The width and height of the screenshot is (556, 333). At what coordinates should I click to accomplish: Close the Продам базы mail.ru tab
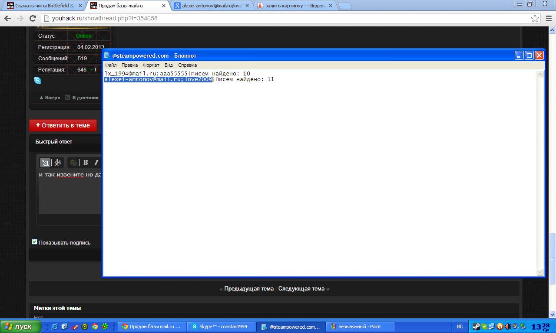coord(163,6)
